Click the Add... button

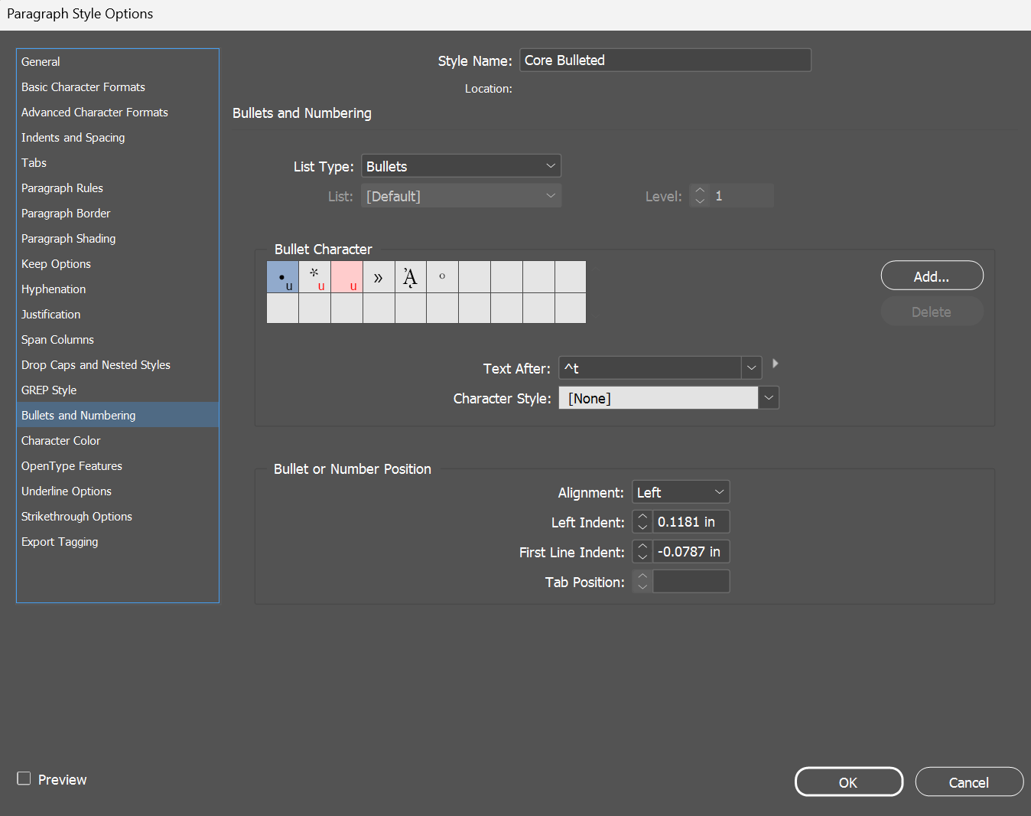pos(932,276)
